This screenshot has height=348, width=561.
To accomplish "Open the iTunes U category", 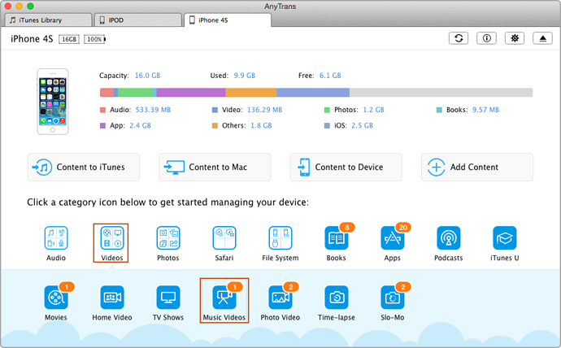I will click(x=504, y=242).
